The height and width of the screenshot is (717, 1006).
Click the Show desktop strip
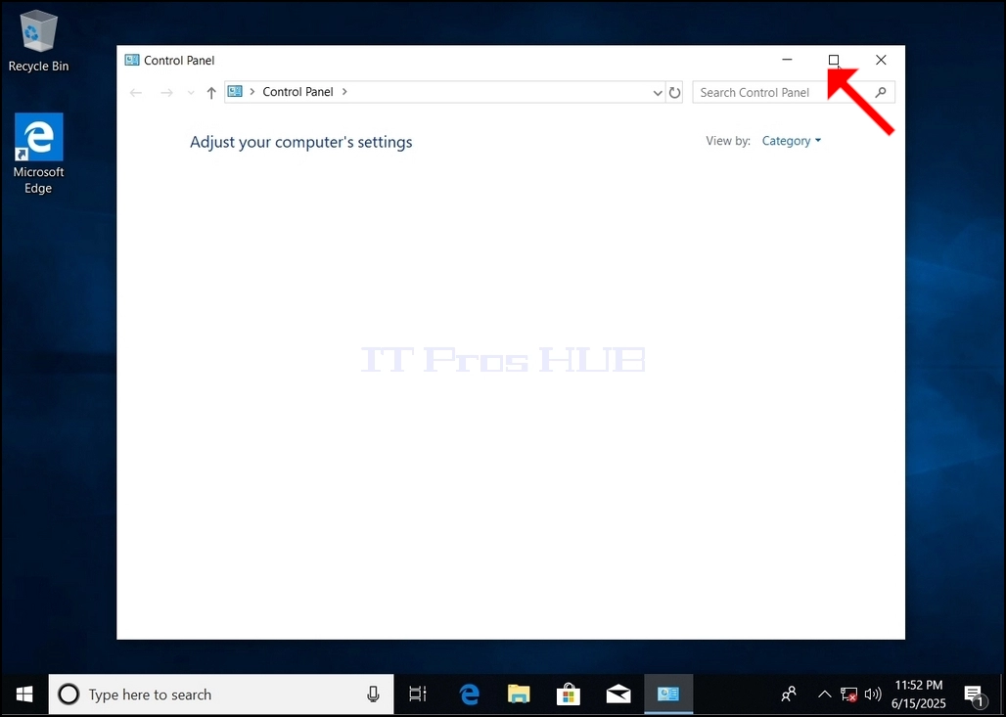tap(1002, 694)
